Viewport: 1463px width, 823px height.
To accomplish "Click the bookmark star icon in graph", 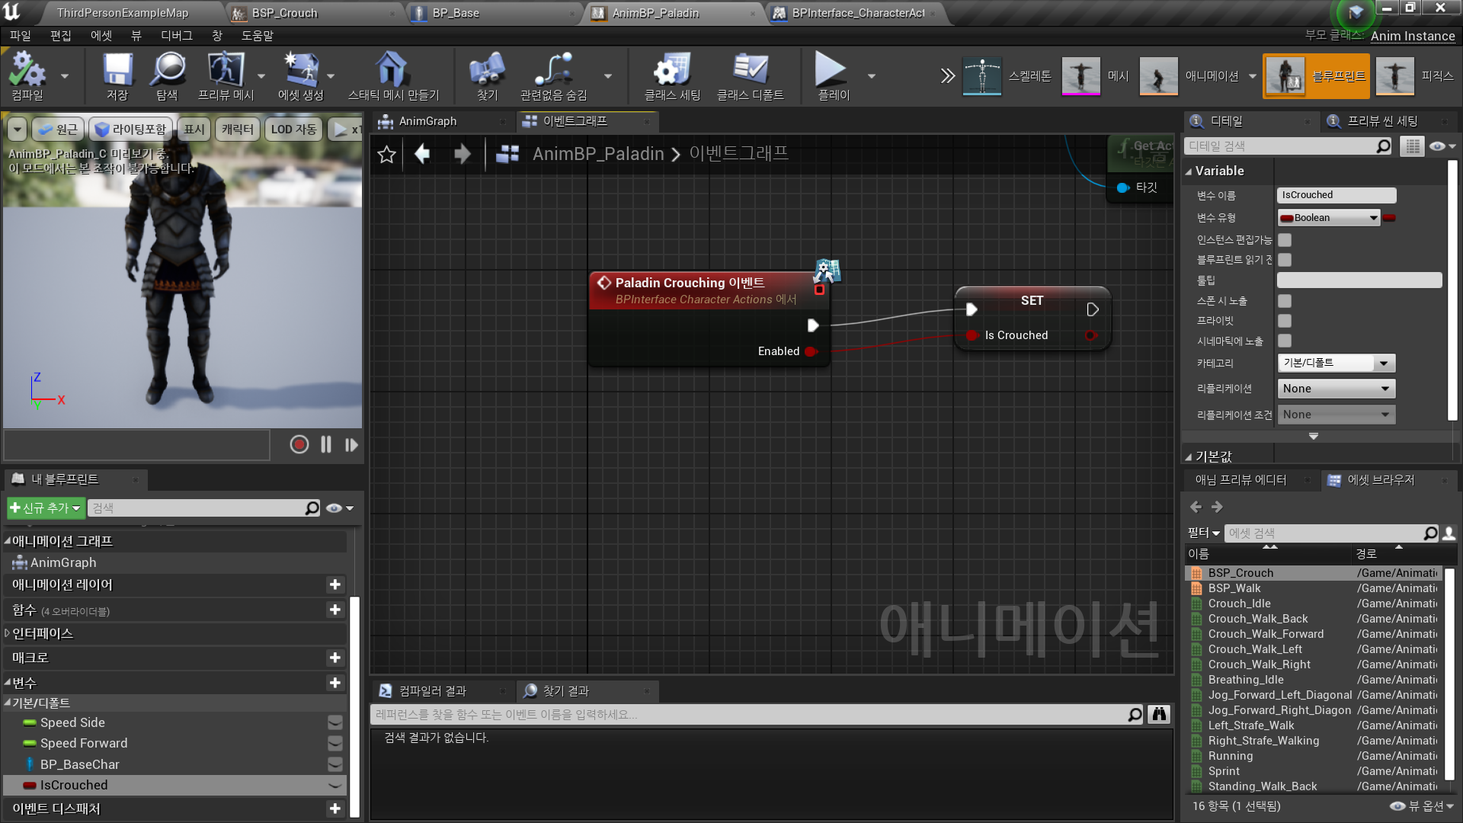I will tap(386, 155).
